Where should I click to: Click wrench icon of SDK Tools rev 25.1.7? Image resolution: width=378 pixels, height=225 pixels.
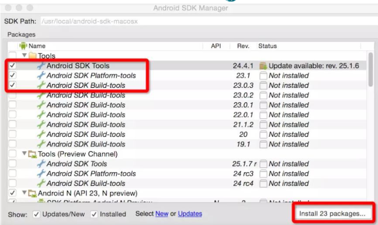tap(41, 164)
